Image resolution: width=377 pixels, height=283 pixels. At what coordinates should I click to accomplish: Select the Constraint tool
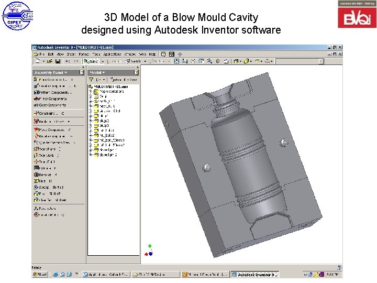(49, 113)
